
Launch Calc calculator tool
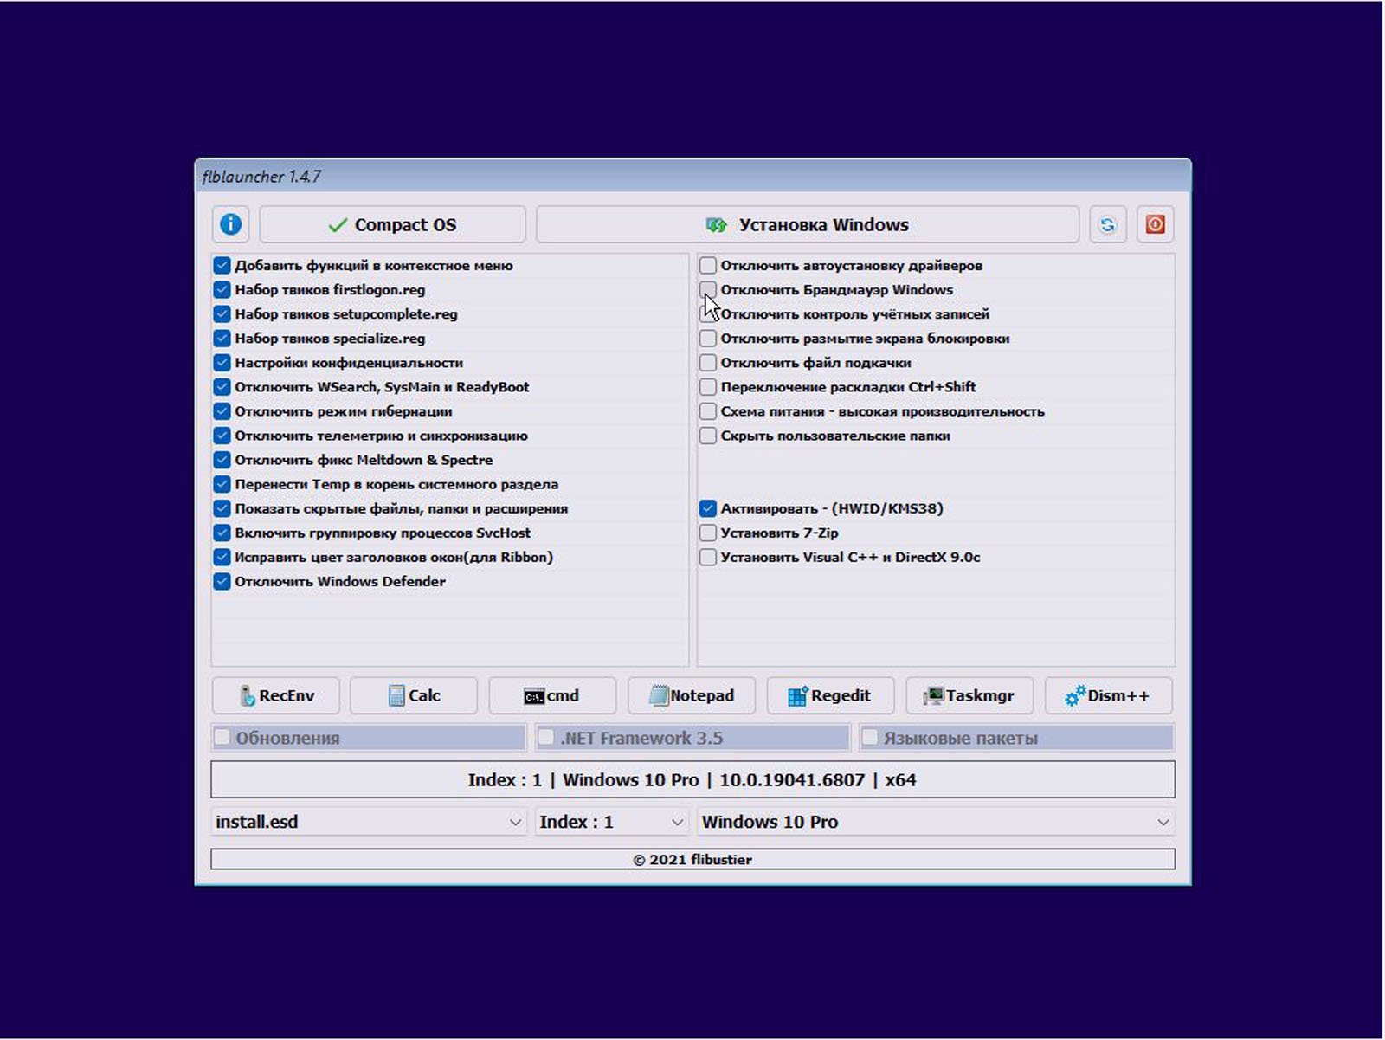coord(414,695)
